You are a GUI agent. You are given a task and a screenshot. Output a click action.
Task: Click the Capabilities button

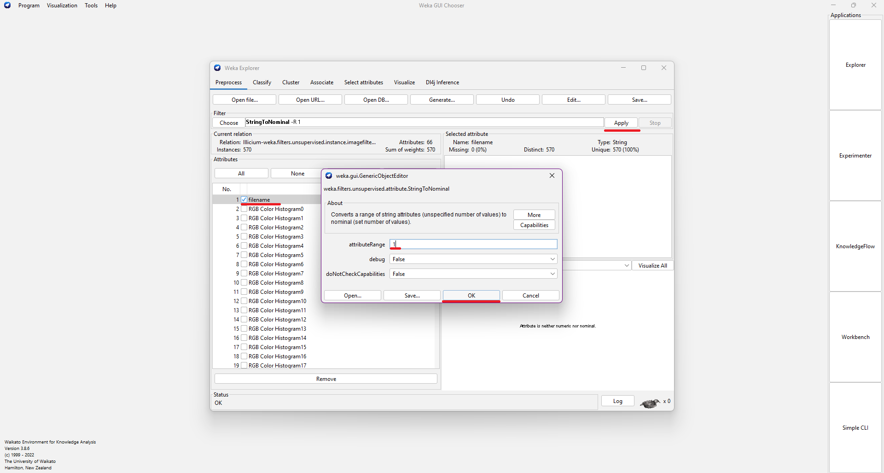click(x=534, y=225)
